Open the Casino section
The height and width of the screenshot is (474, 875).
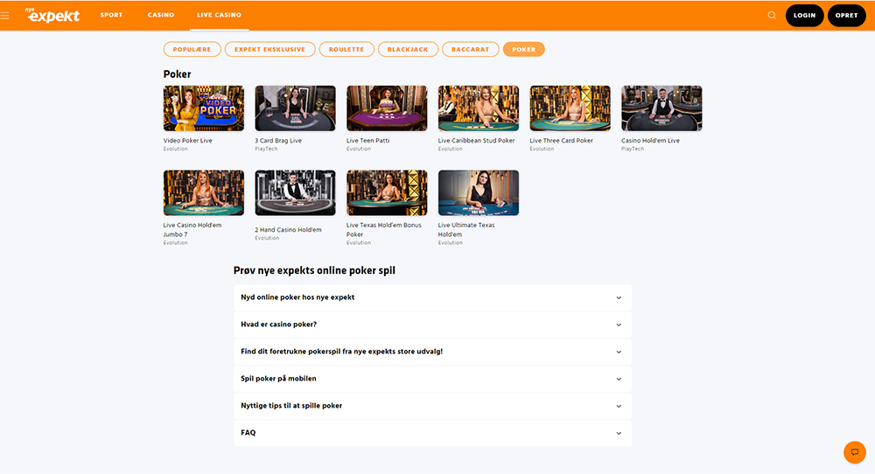(161, 15)
